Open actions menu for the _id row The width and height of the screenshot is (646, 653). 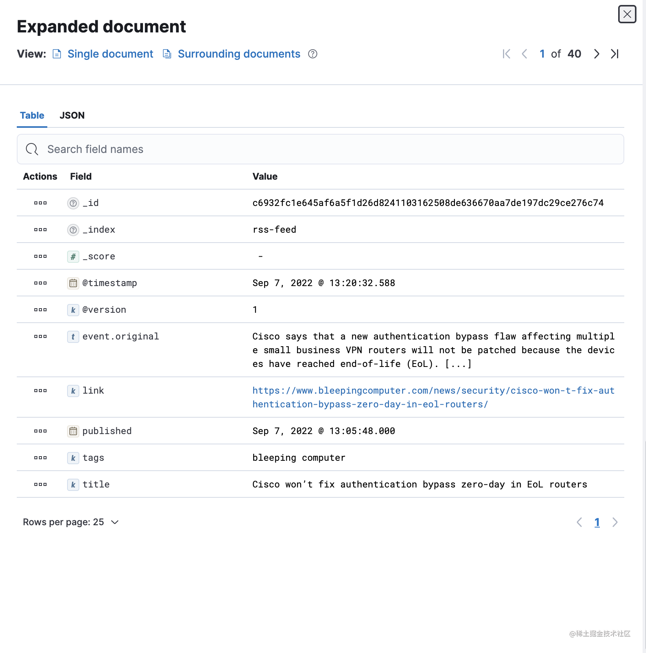[40, 203]
